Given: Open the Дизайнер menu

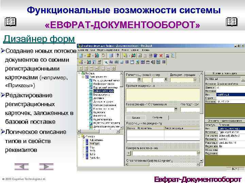Looking at the screenshot, I should tap(83, 50).
